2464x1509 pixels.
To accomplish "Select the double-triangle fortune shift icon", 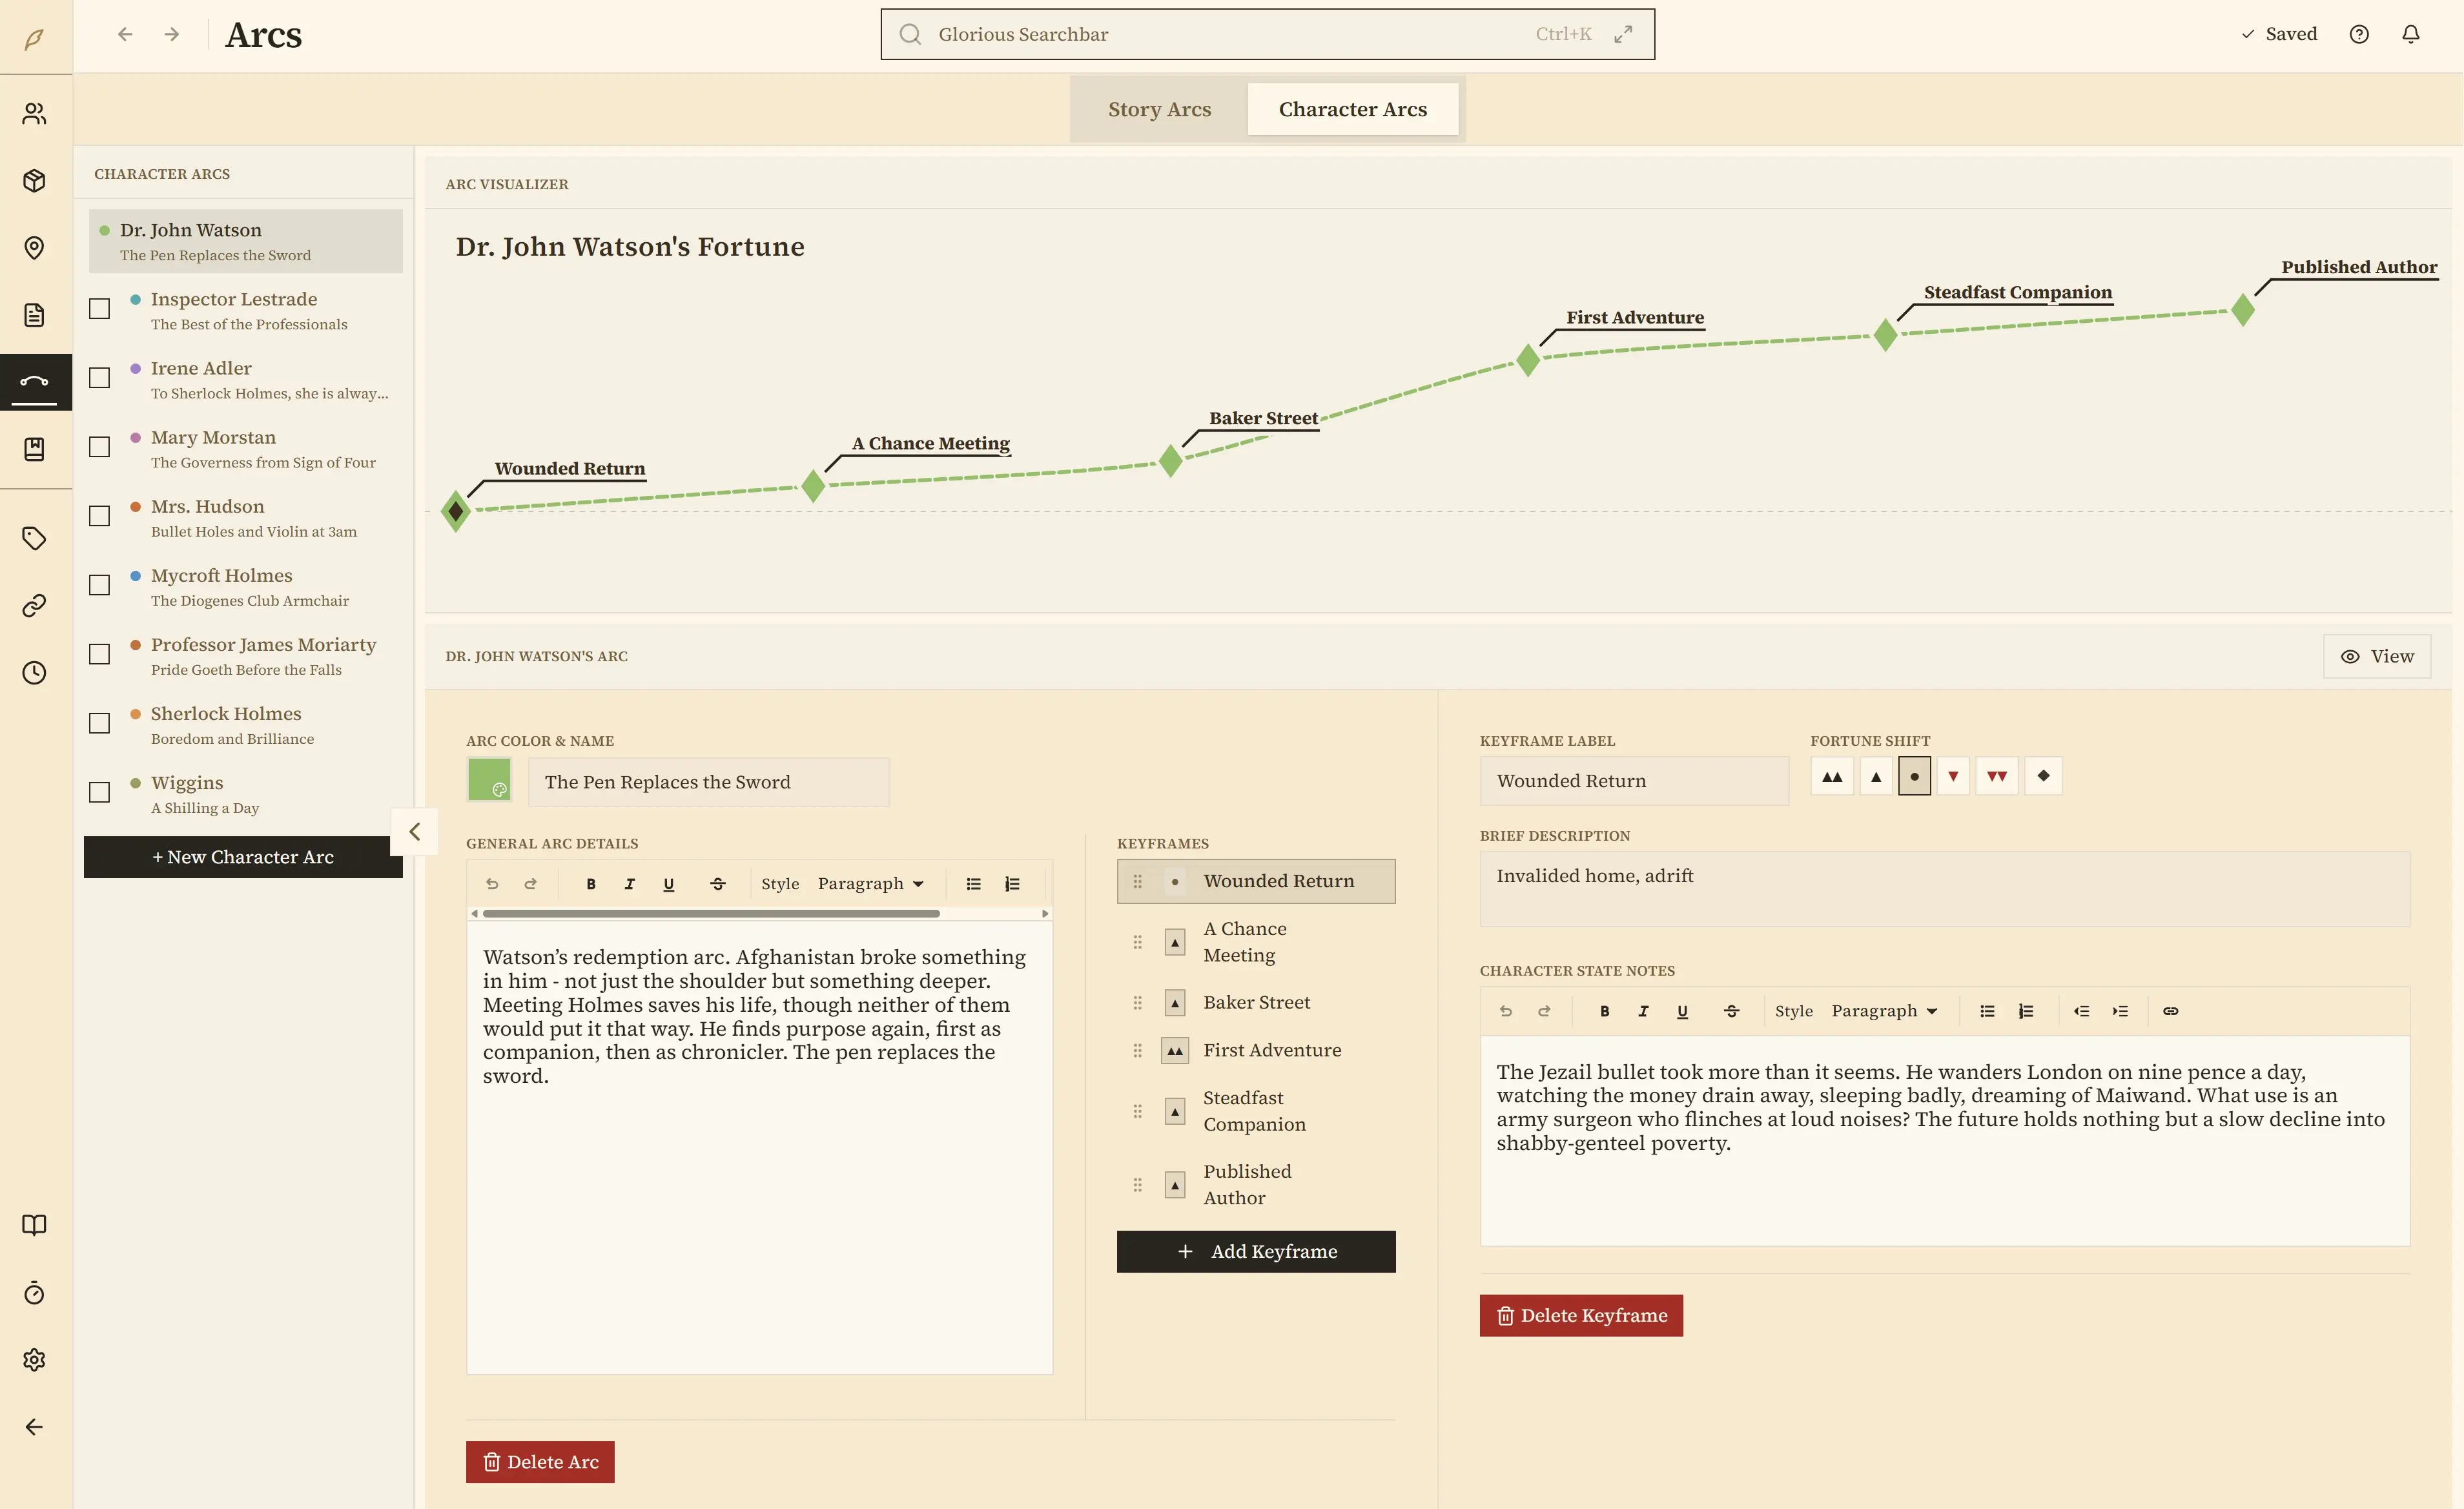I will point(1831,775).
